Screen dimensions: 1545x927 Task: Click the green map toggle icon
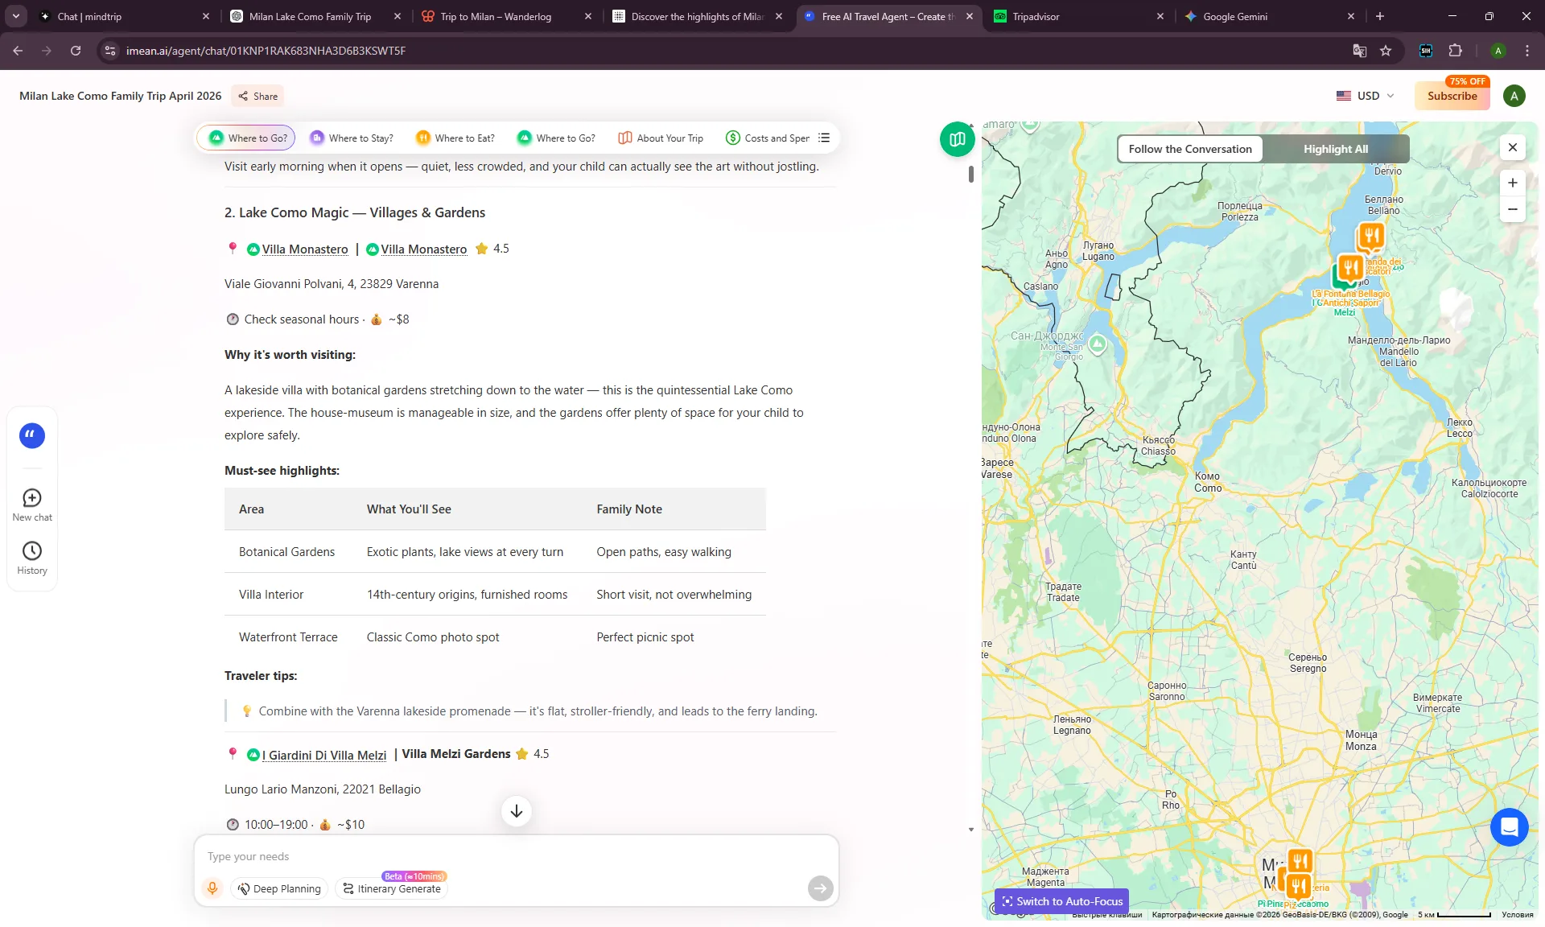(957, 140)
